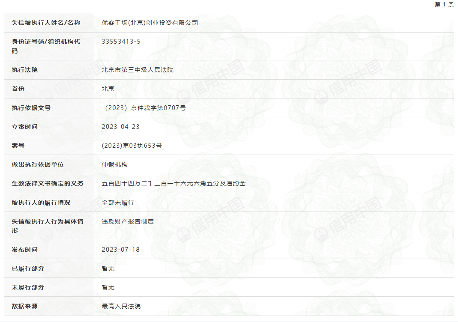Click company name '优客工场(北京)创业投资有限公司'
Image resolution: width=458 pixels, height=322 pixels.
click(150, 23)
